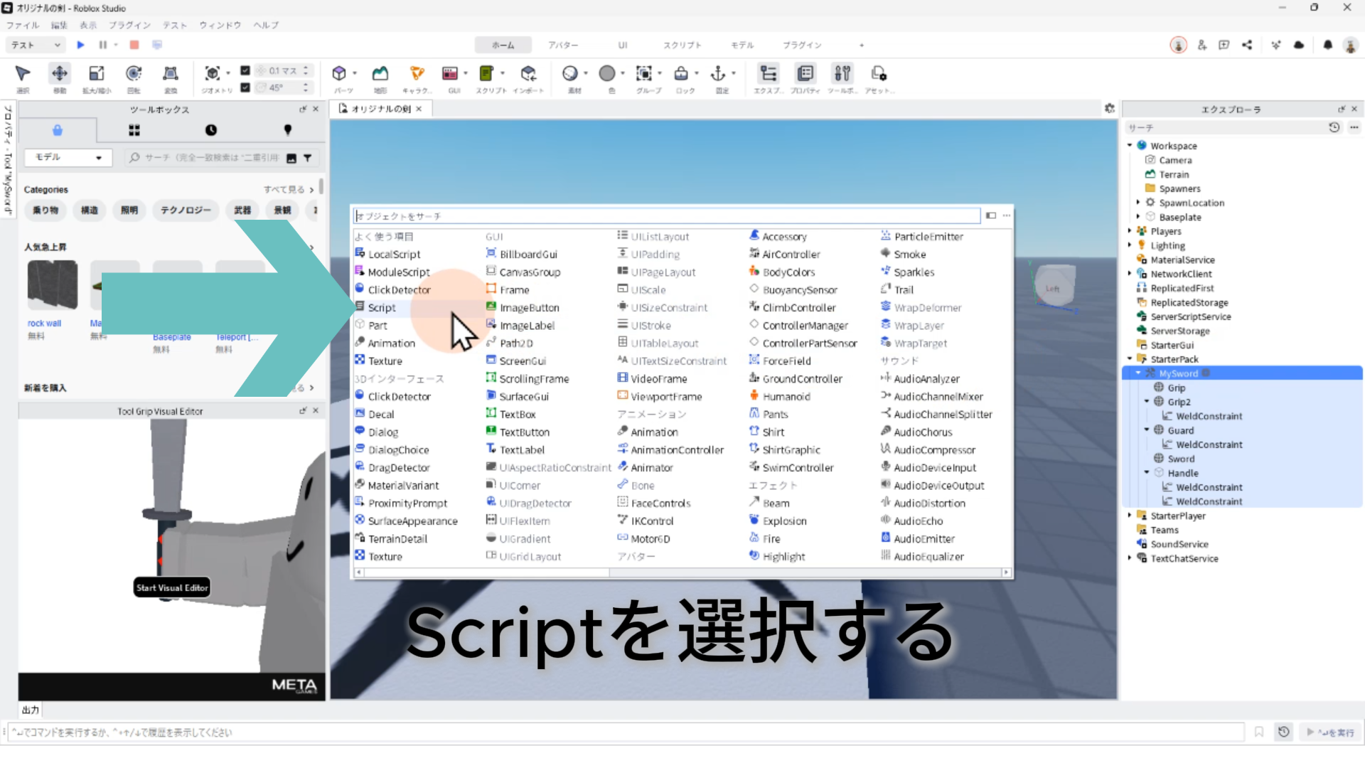1365x768 pixels.
Task: Collapse the Grip2 node in explorer
Action: point(1147,402)
